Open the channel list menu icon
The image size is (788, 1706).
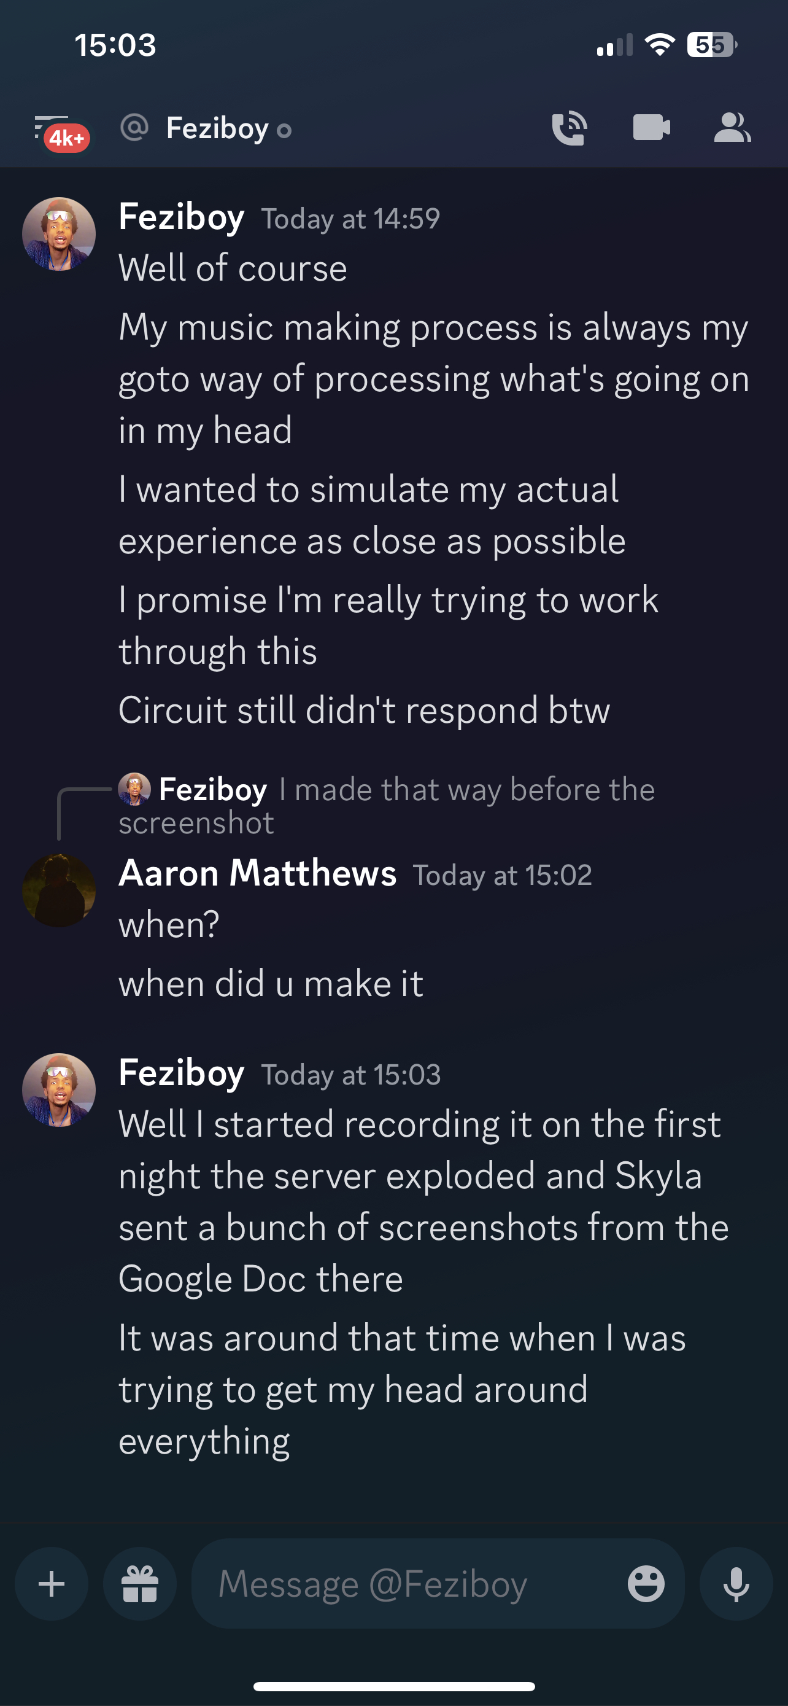[x=50, y=126]
